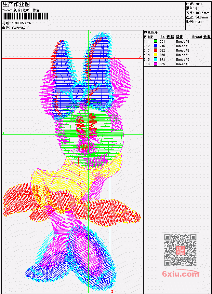Select the 'Thread #3' description text
Viewport: 212px width, 294px height.
coord(182,51)
